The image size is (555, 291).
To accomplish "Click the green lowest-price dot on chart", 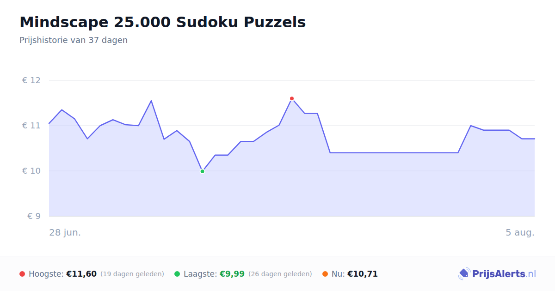I will pyautogui.click(x=202, y=171).
